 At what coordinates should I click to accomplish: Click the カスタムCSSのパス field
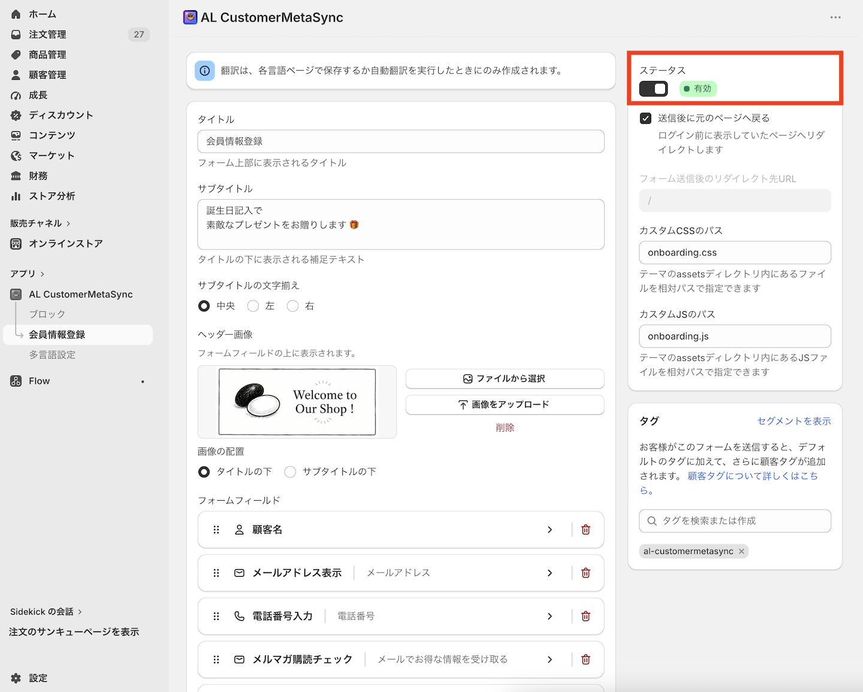735,252
